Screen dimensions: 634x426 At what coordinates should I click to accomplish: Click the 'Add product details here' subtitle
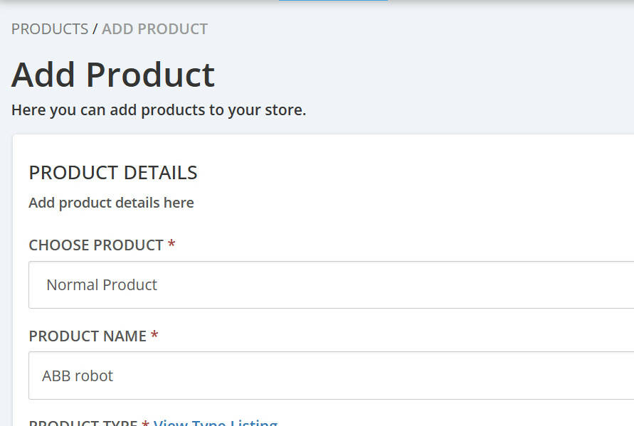click(x=111, y=203)
